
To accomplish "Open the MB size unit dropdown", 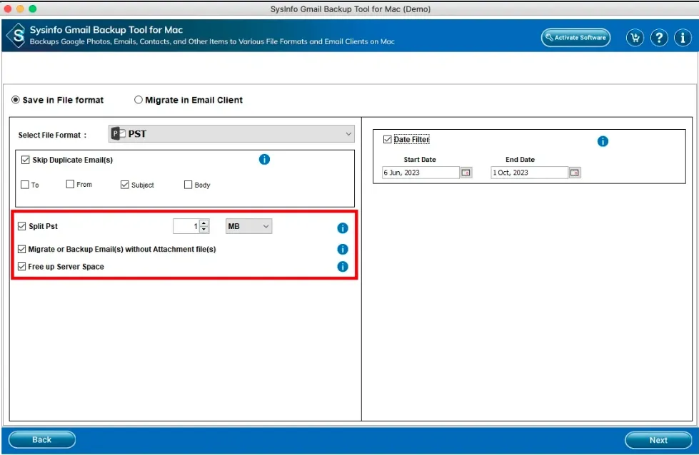I will point(248,226).
